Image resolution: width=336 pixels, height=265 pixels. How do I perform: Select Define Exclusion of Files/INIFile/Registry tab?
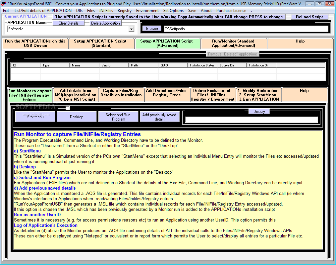coord(213,95)
